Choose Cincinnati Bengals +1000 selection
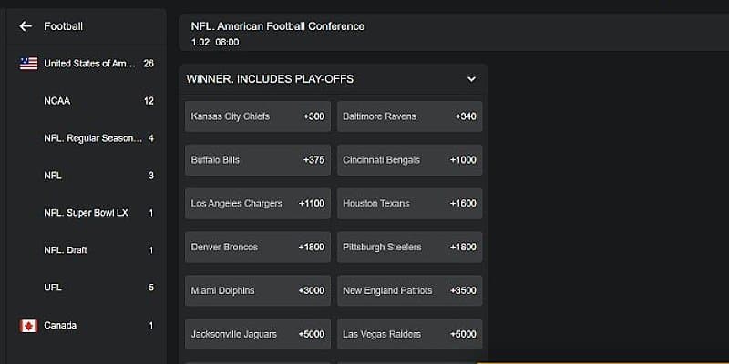 tap(409, 160)
